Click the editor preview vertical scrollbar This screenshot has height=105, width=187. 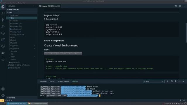(x=186, y=33)
